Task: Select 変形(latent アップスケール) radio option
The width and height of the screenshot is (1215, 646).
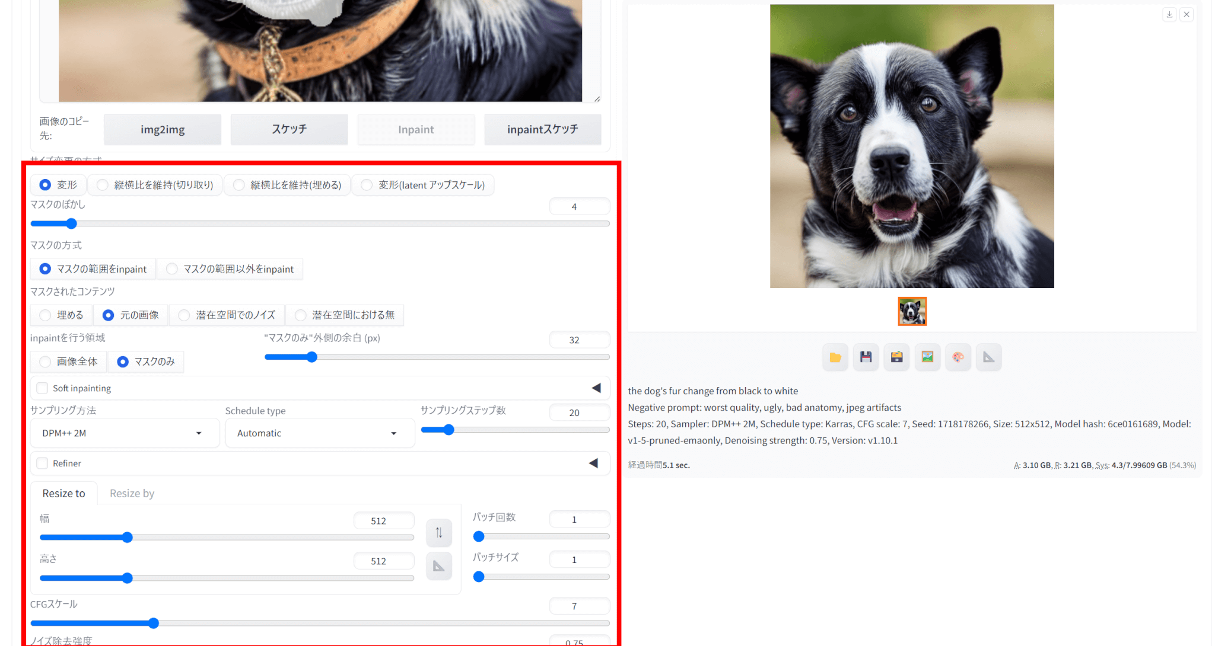Action: point(423,185)
